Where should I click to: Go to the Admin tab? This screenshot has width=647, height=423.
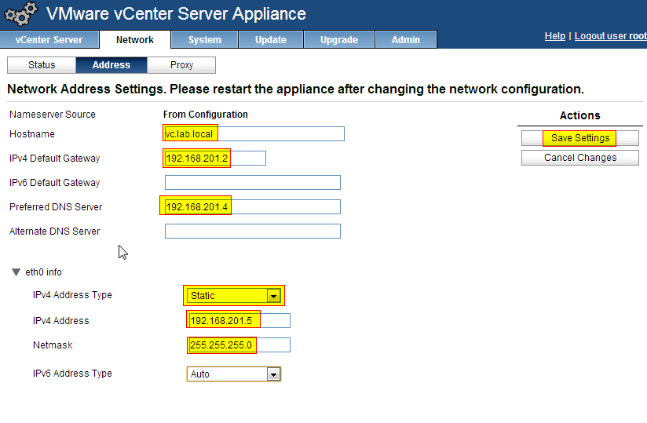(x=405, y=40)
